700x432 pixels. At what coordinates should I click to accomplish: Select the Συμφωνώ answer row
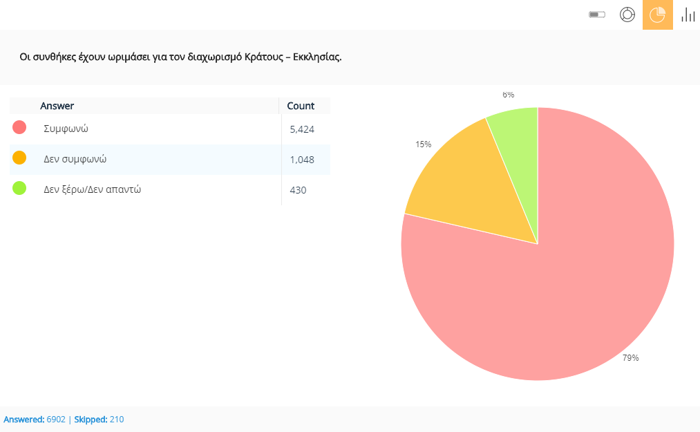(x=66, y=129)
